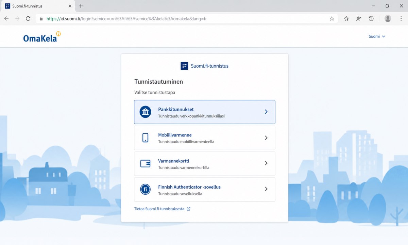Choose Varmennekortti authentication method
The width and height of the screenshot is (408, 245).
coord(205,164)
